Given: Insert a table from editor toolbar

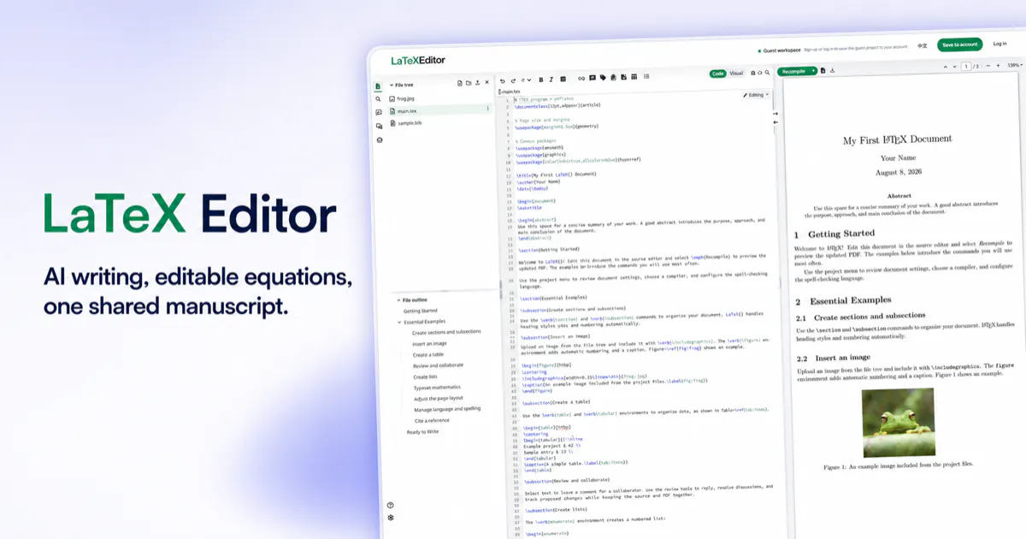Looking at the screenshot, I should click(x=634, y=77).
